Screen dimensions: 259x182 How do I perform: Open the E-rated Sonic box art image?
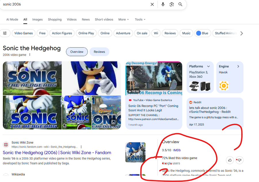(77, 113)
